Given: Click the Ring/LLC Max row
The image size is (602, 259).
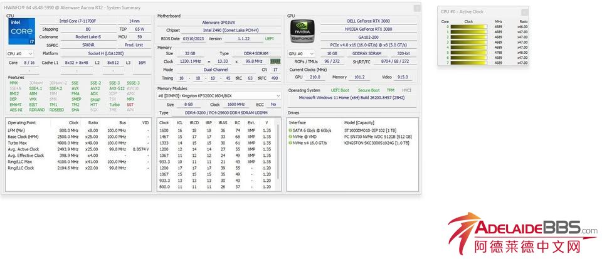Looking at the screenshot, I should 78,162.
